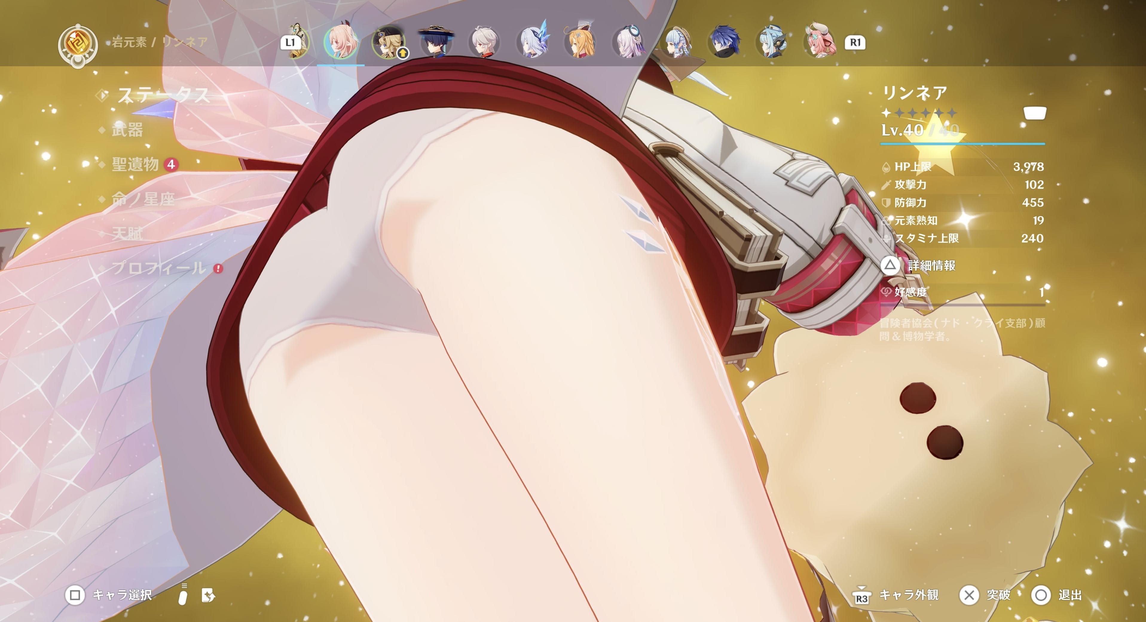Open the 武器 weapon menu
The height and width of the screenshot is (622, 1146).
(127, 130)
